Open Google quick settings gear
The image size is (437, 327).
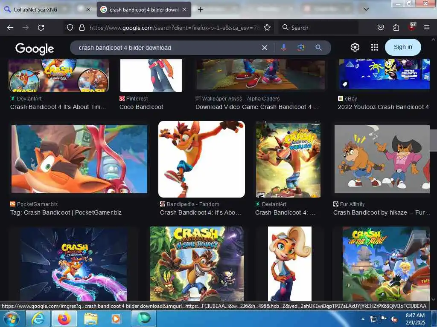pos(355,47)
